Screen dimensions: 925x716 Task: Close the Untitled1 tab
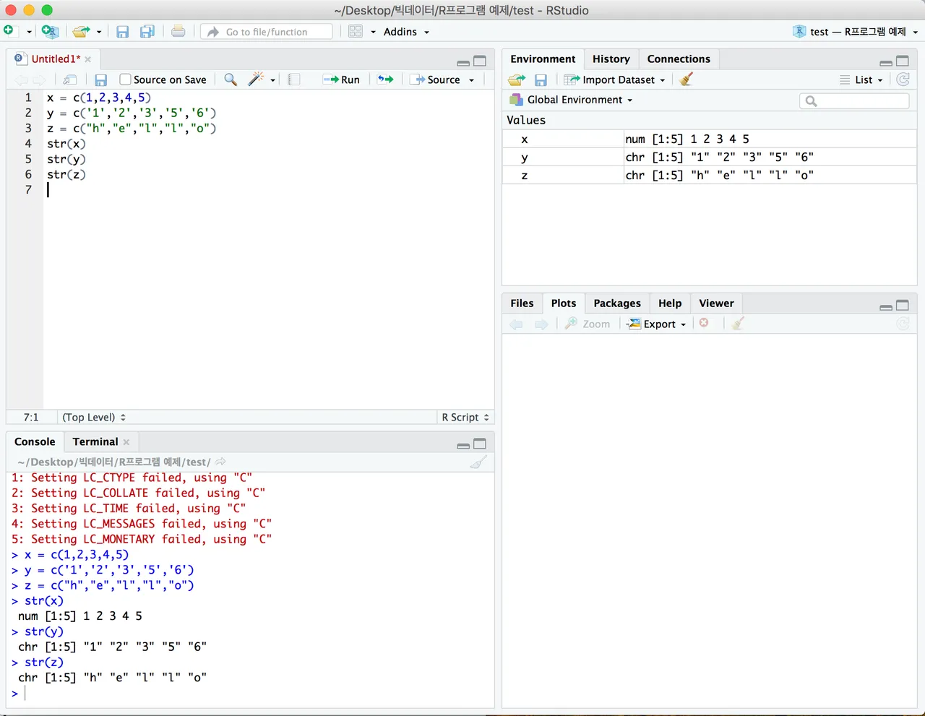88,59
